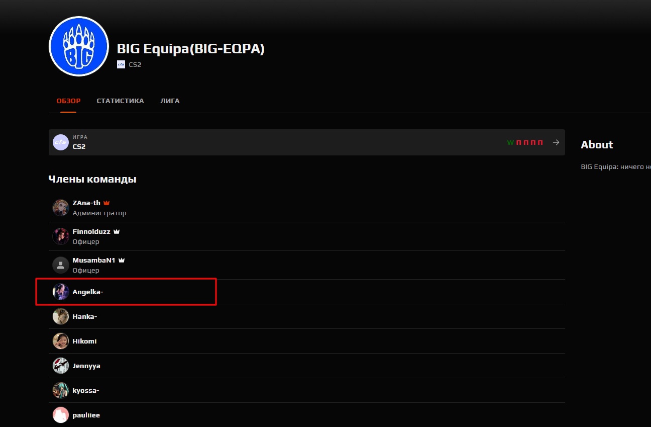Click the W П П П П recent results
The image size is (651, 427).
coord(525,142)
